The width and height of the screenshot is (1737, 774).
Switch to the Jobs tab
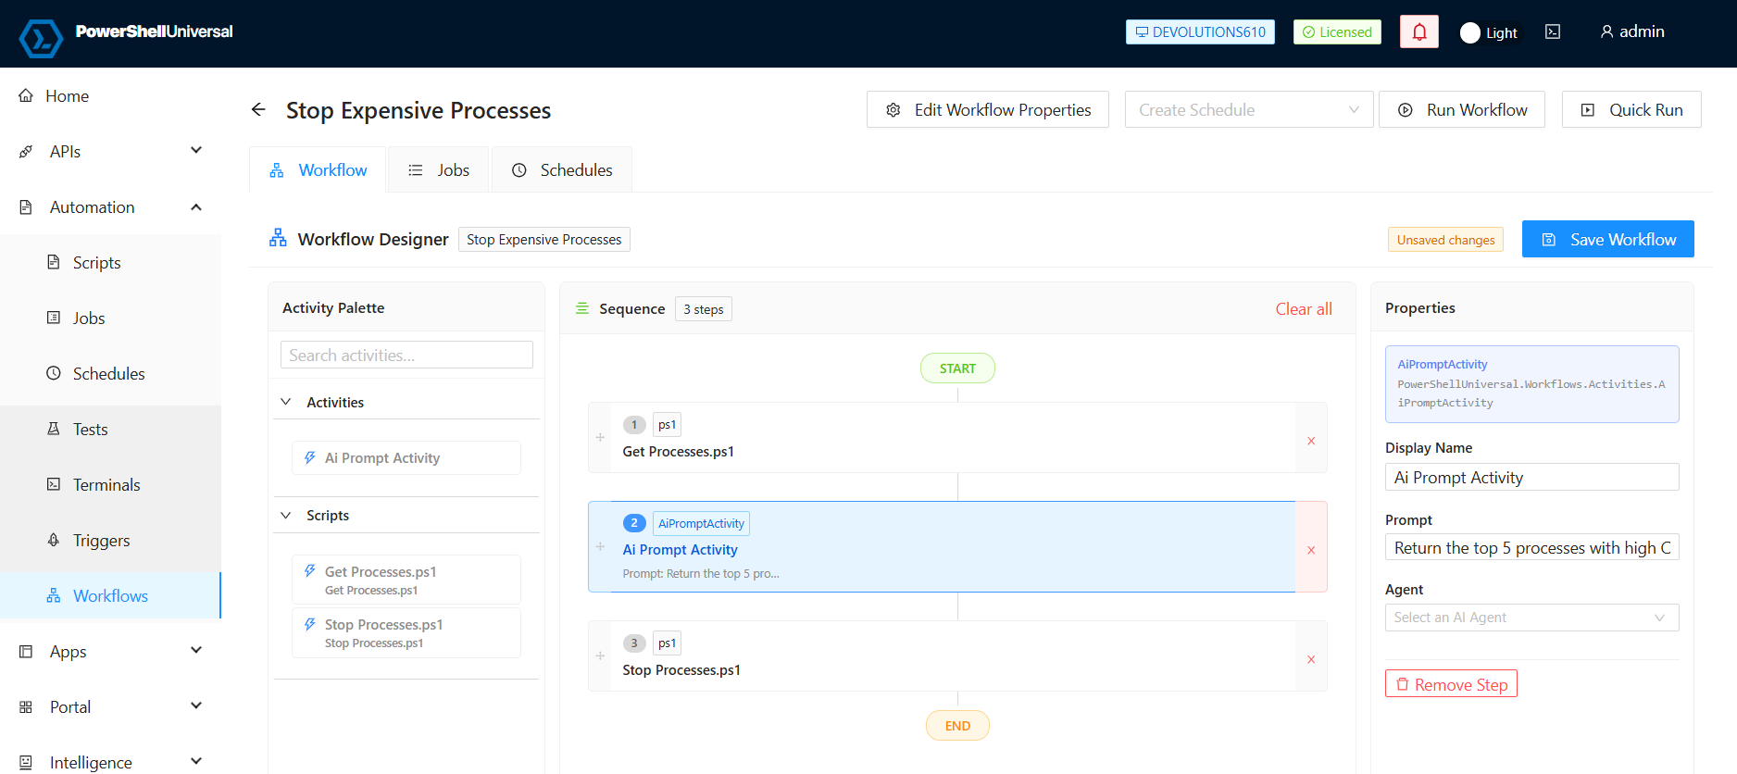[x=439, y=169]
